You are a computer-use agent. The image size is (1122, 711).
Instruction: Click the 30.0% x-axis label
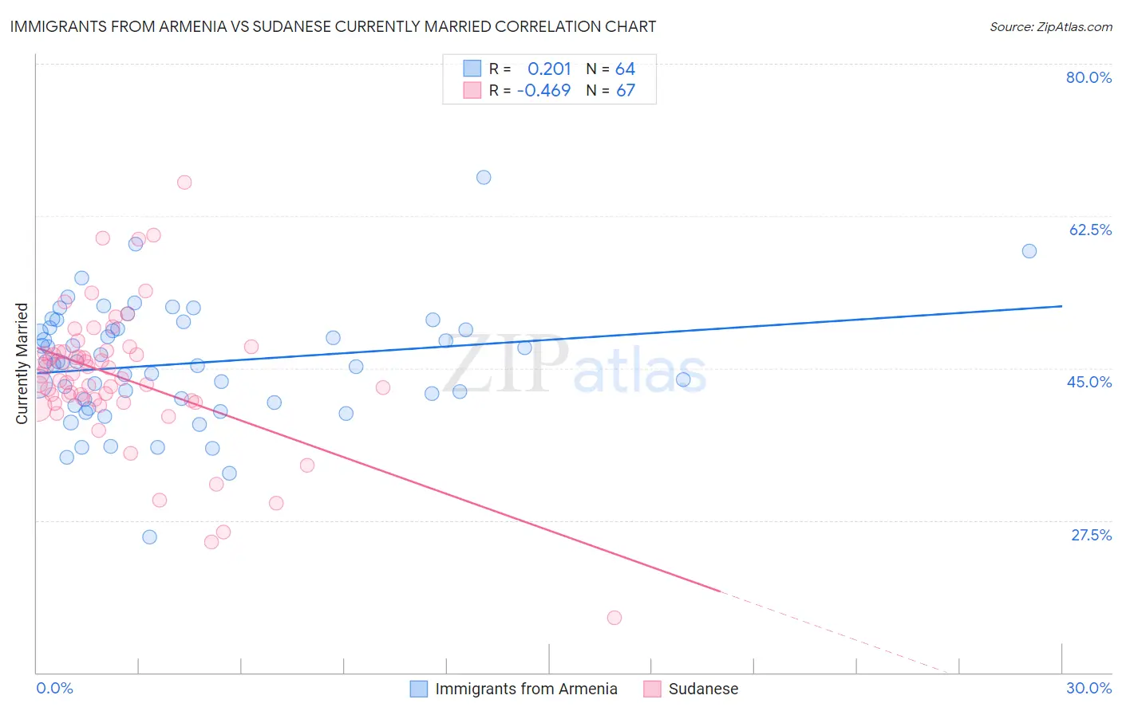(1088, 688)
